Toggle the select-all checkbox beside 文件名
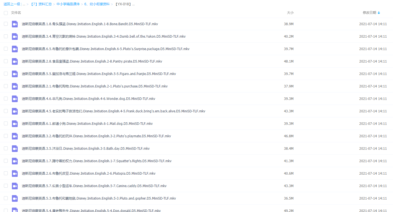Screen dimensions: 393x212 (x=6, y=13)
